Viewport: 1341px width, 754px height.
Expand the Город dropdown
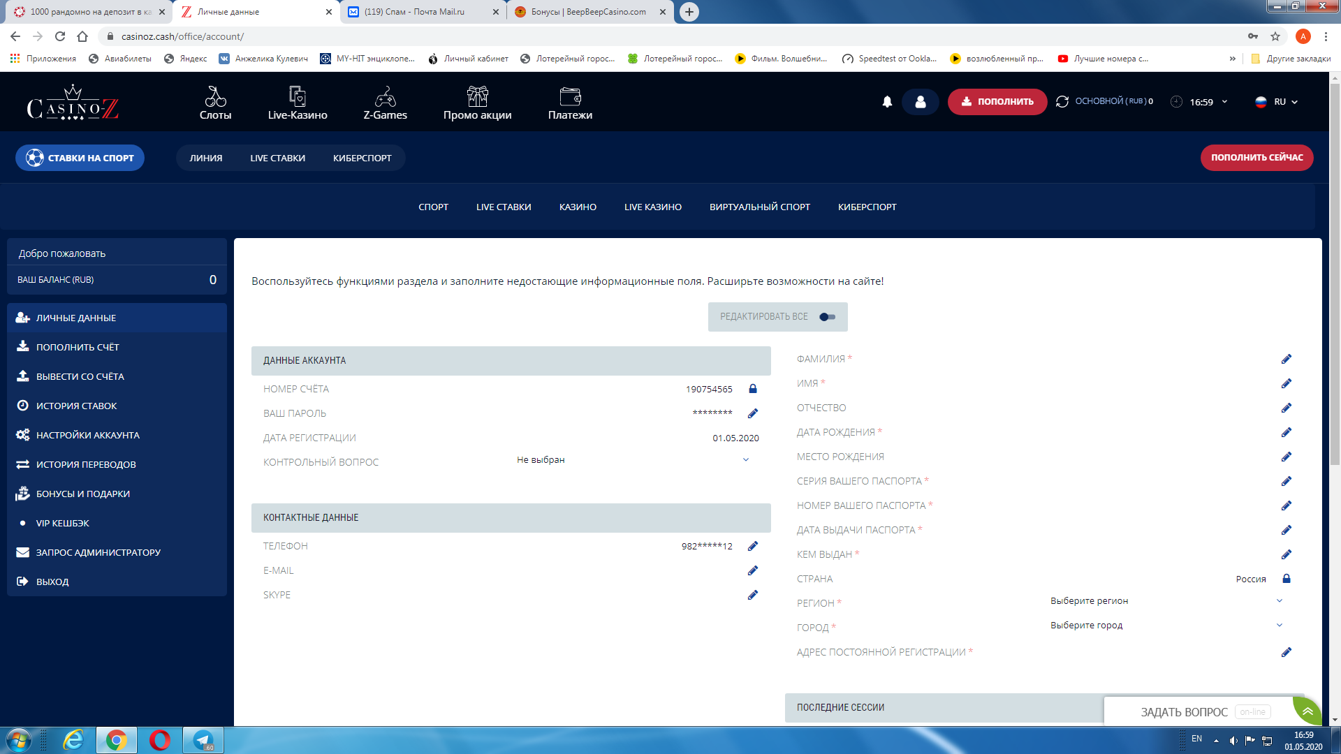(1279, 625)
